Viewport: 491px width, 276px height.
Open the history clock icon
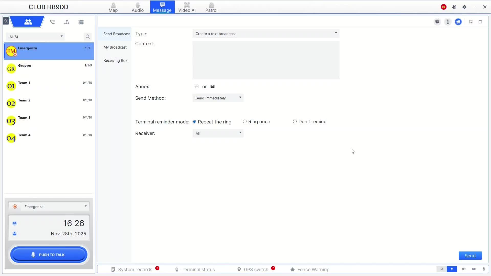point(454,7)
